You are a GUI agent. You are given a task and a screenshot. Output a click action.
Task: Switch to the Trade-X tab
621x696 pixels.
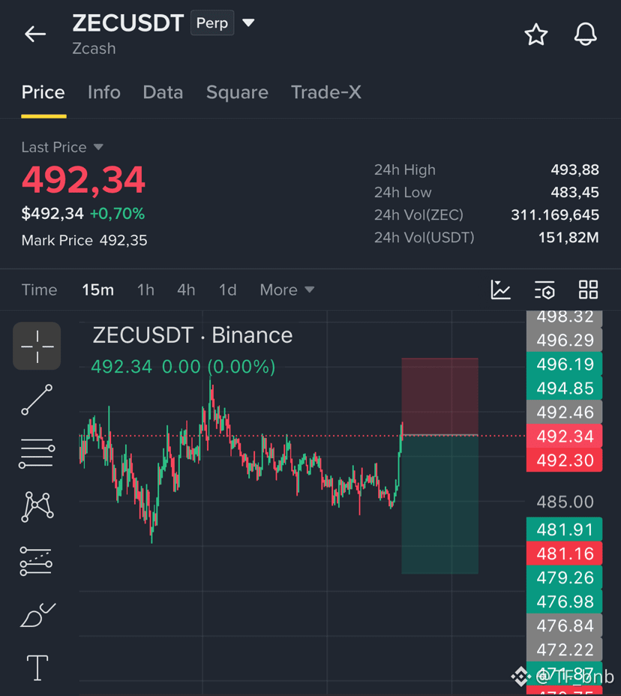tap(325, 92)
